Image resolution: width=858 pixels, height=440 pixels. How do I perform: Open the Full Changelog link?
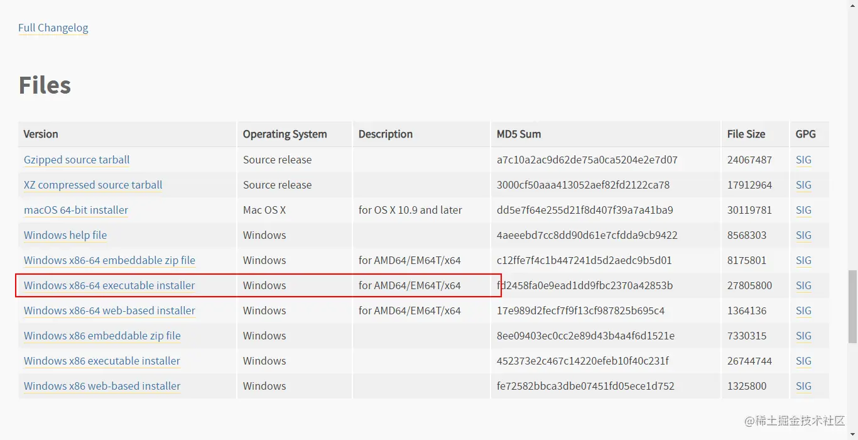point(53,28)
